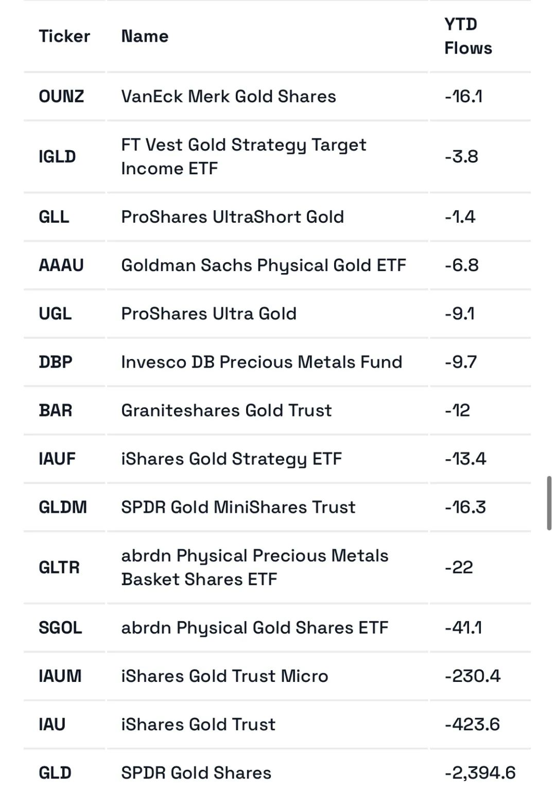Click the GLD ticker symbol

[x=55, y=772]
